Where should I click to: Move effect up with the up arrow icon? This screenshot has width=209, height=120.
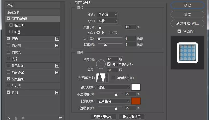coord(16,118)
